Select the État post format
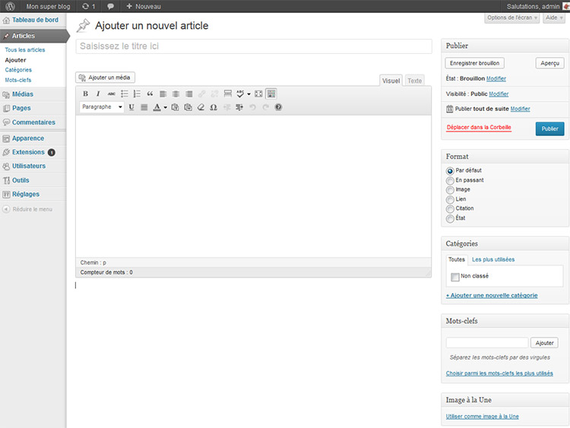The height and width of the screenshot is (428, 570). [x=450, y=218]
